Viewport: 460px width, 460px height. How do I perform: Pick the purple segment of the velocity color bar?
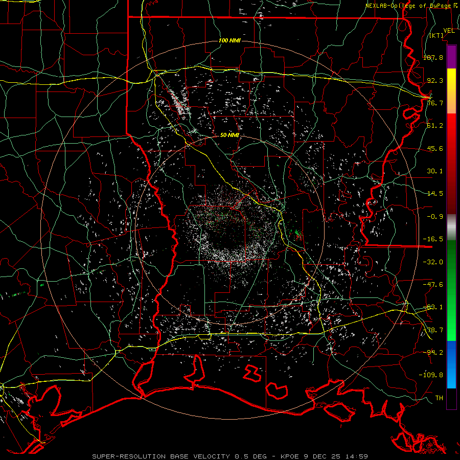coord(451,57)
